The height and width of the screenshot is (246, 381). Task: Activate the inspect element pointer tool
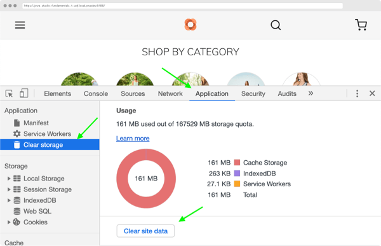click(x=9, y=93)
